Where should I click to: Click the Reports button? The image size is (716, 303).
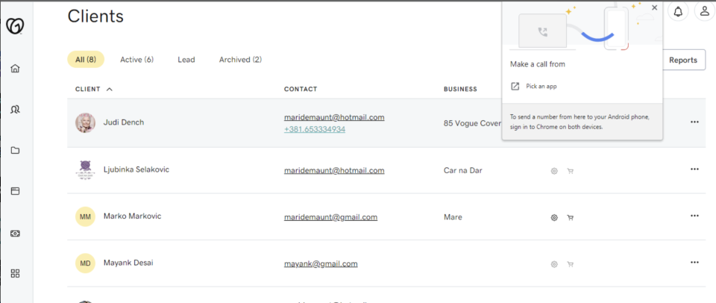click(x=683, y=60)
